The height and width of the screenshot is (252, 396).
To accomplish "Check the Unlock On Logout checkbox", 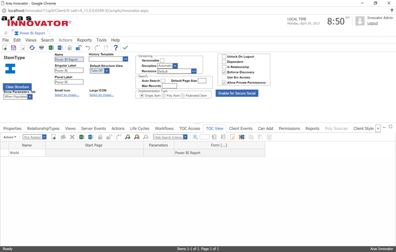I will click(224, 56).
